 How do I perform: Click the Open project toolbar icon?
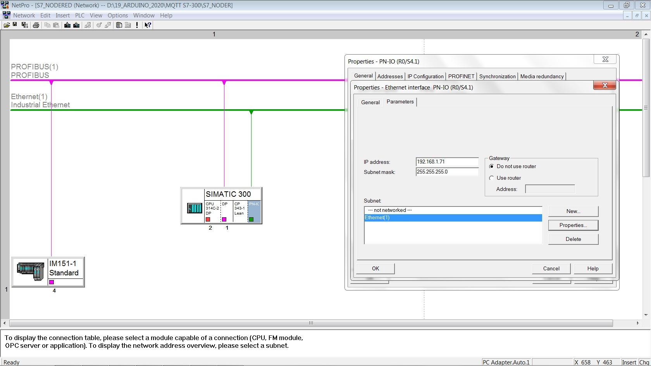[x=7, y=25]
